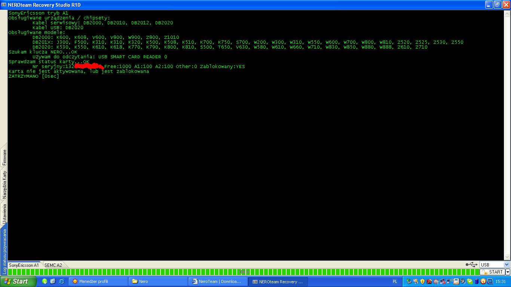The image size is (511, 287).
Task: Click the PL language indicator
Action: coord(395,281)
